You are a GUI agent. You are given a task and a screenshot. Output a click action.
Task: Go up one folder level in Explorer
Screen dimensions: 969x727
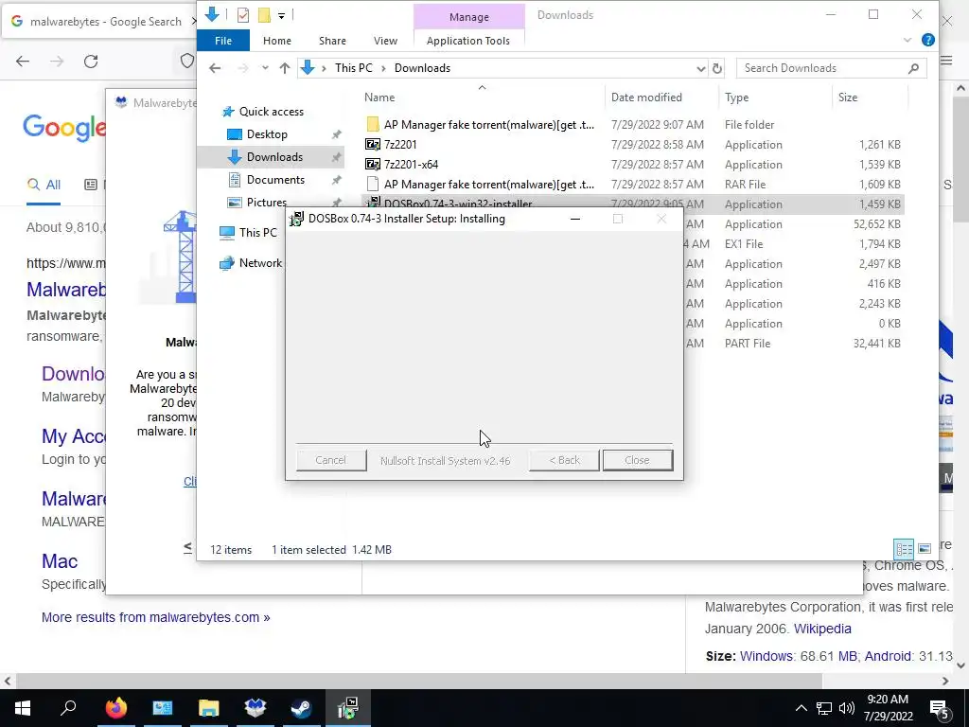click(x=284, y=68)
